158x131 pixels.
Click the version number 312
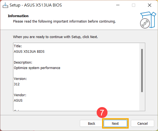pyautogui.click(x=17, y=84)
